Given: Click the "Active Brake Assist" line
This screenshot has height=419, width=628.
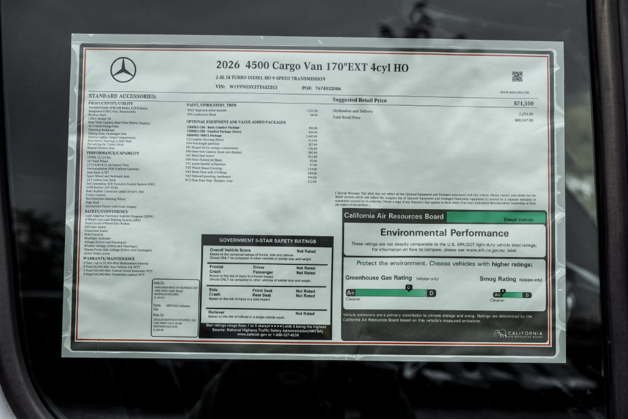Looking at the screenshot, I should point(96,253).
